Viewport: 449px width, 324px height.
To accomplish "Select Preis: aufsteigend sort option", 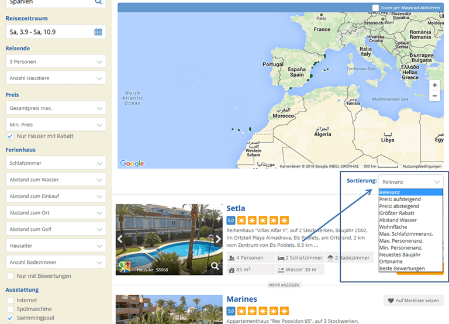I will click(399, 199).
